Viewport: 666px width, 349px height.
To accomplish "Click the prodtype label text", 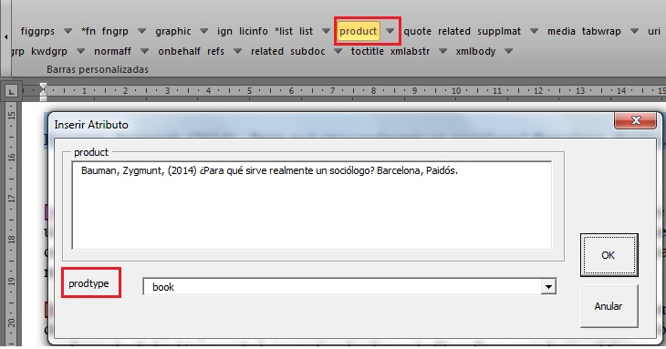I will pos(88,283).
